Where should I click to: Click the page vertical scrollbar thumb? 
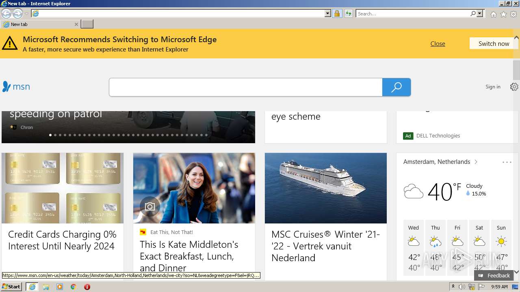click(x=516, y=70)
